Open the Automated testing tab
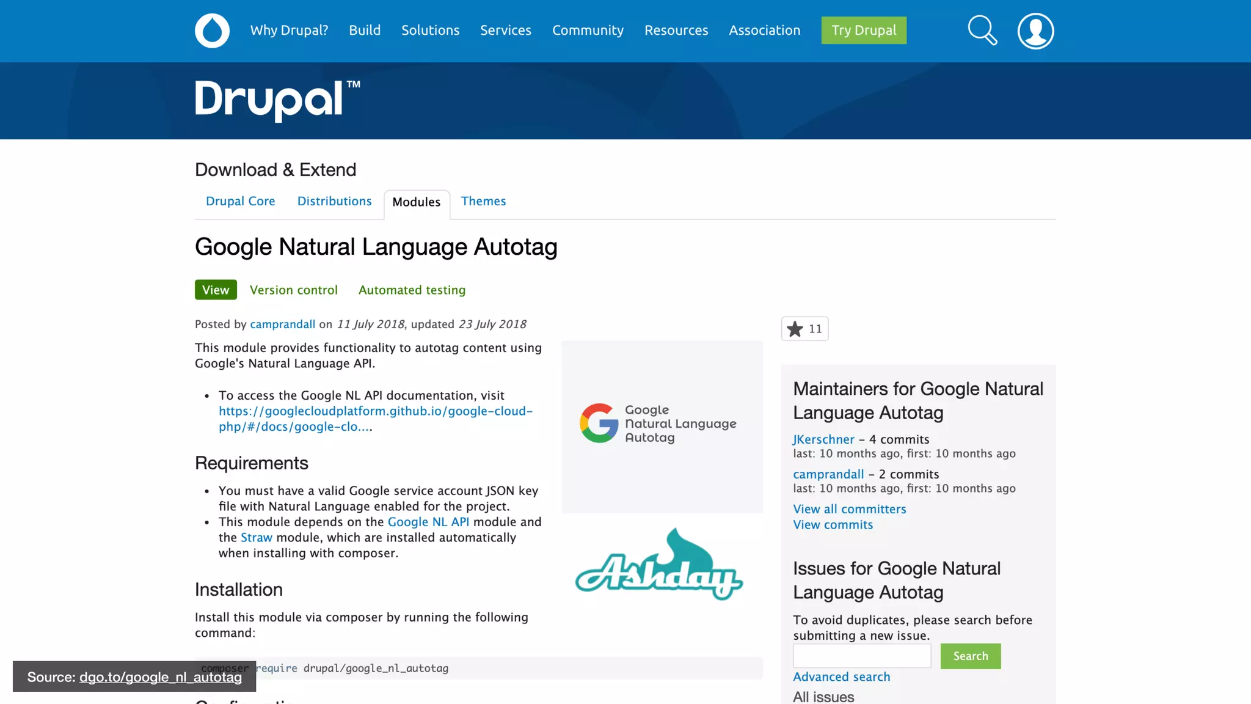 click(x=412, y=290)
